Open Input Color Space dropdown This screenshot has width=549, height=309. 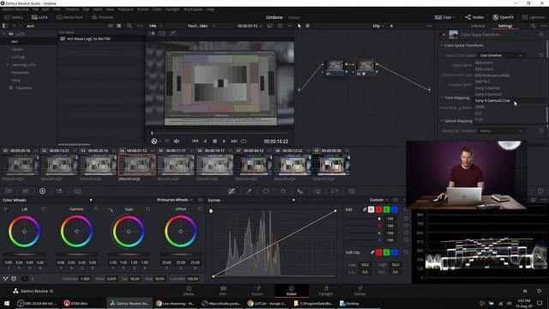pyautogui.click(x=501, y=55)
